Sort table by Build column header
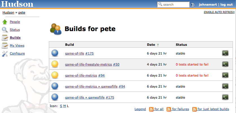 69,45
